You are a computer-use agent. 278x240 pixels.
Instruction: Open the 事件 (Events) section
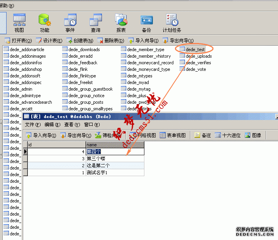[x=70, y=22]
